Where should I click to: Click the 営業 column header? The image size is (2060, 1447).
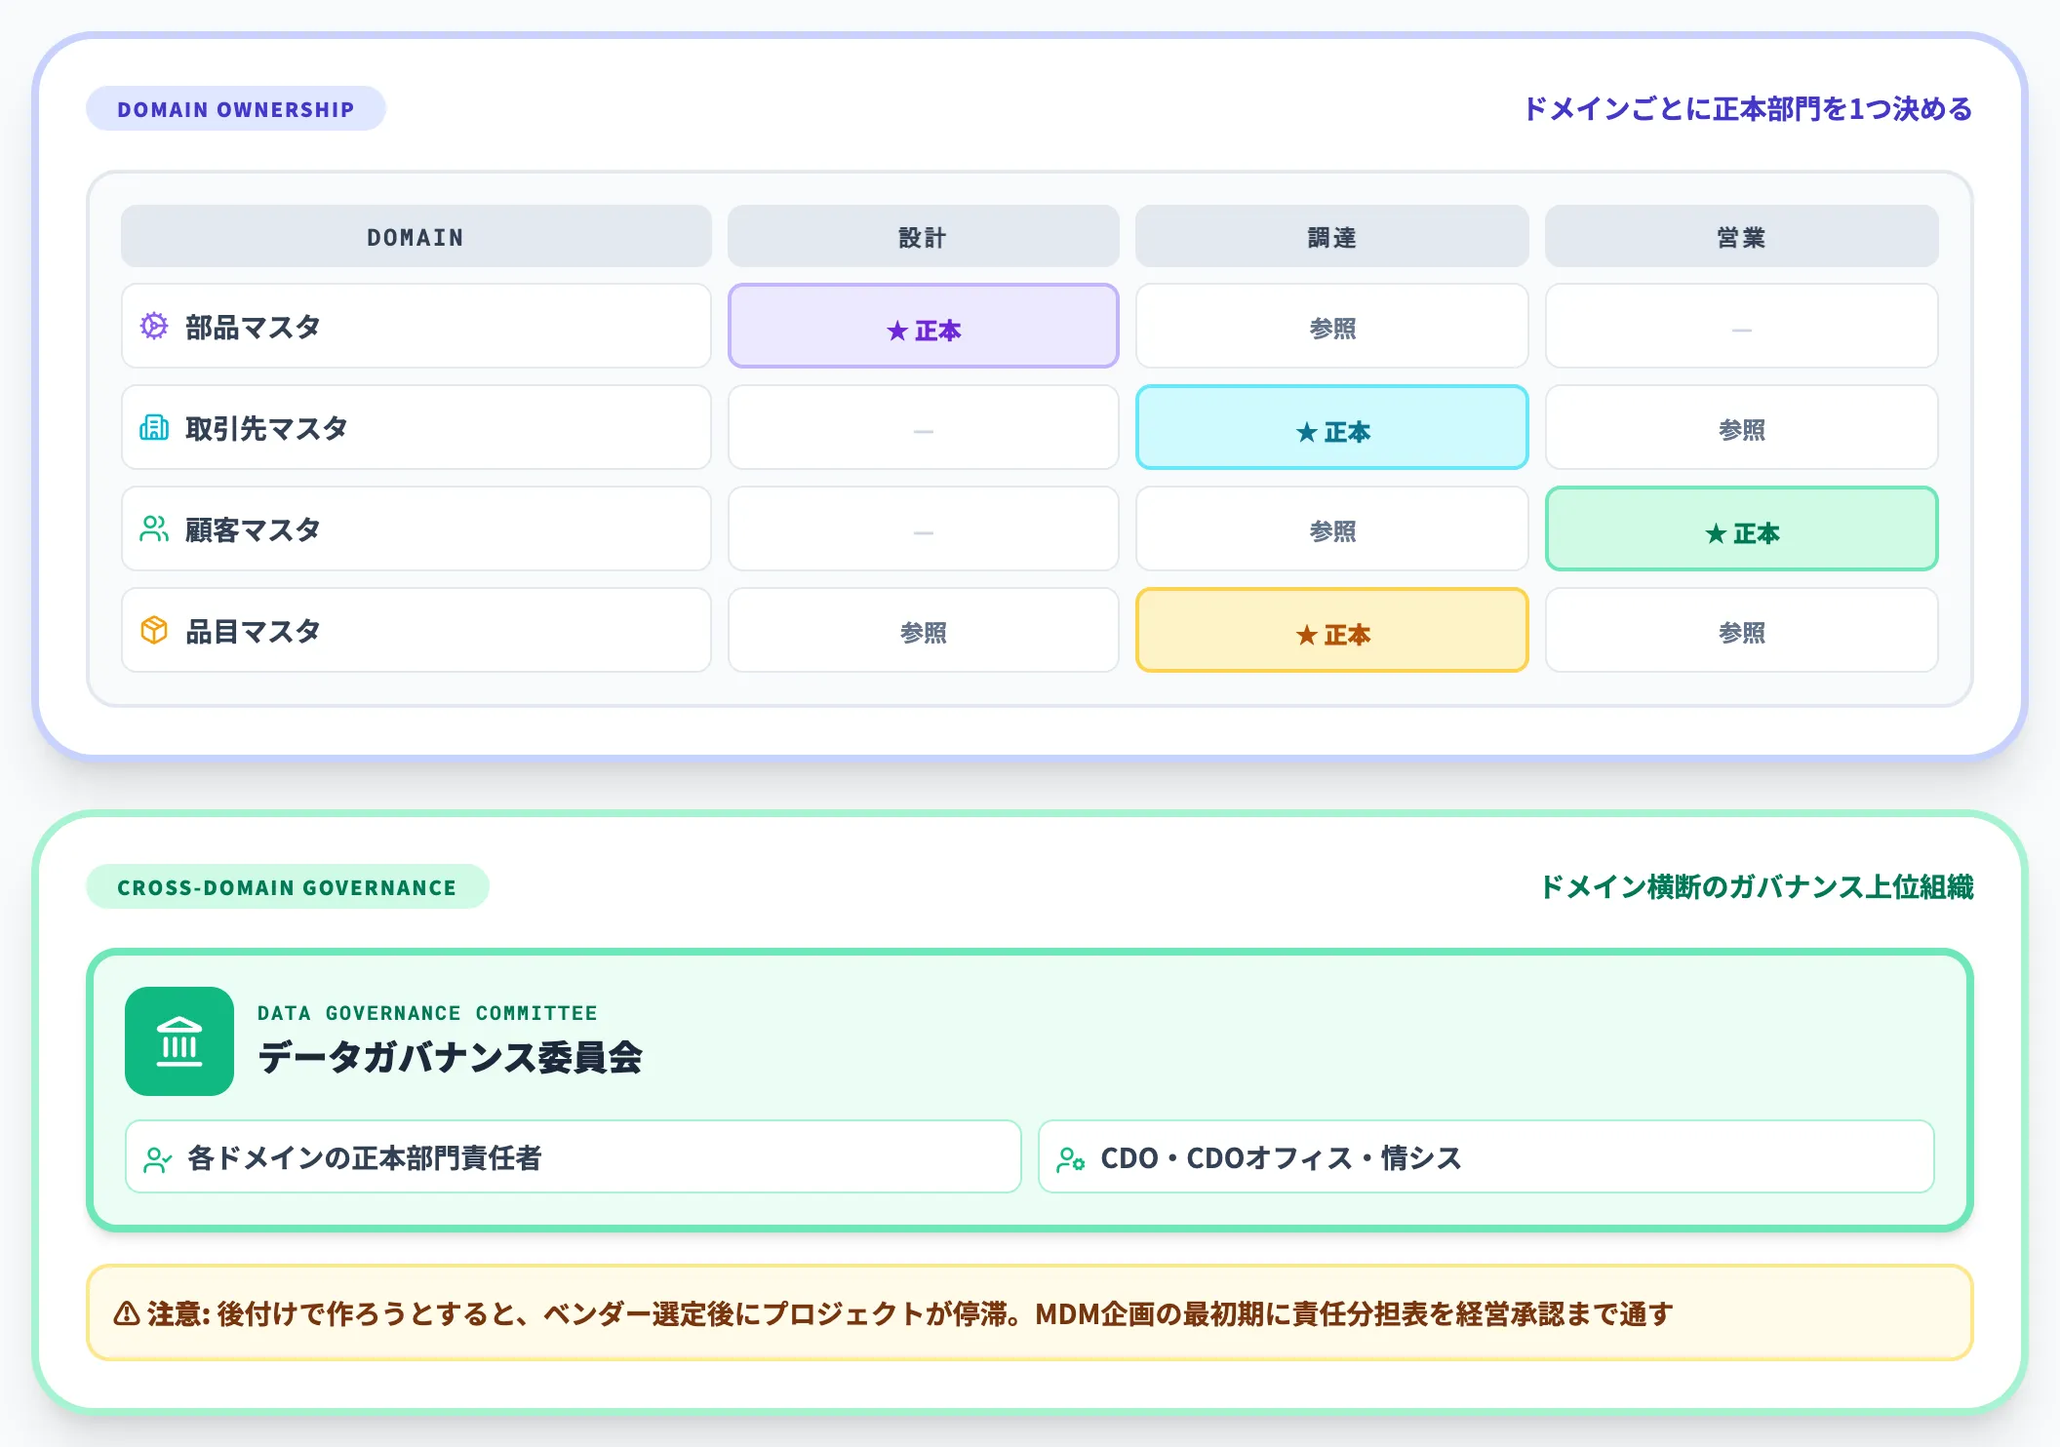[1742, 236]
